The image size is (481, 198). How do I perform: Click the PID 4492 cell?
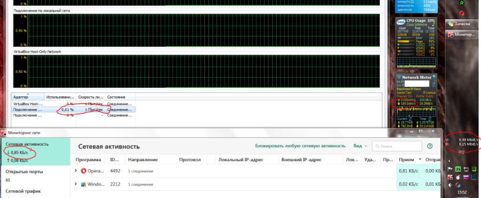[115, 171]
